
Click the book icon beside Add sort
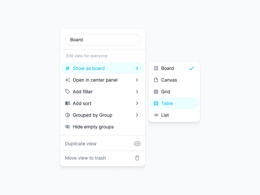[68, 103]
